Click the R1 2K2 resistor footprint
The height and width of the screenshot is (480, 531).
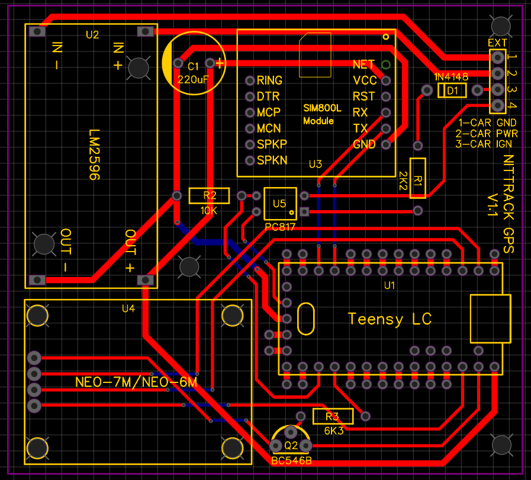(419, 178)
